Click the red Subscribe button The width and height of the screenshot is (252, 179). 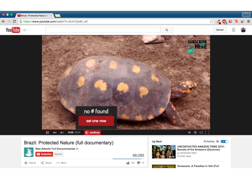[x=44, y=154]
